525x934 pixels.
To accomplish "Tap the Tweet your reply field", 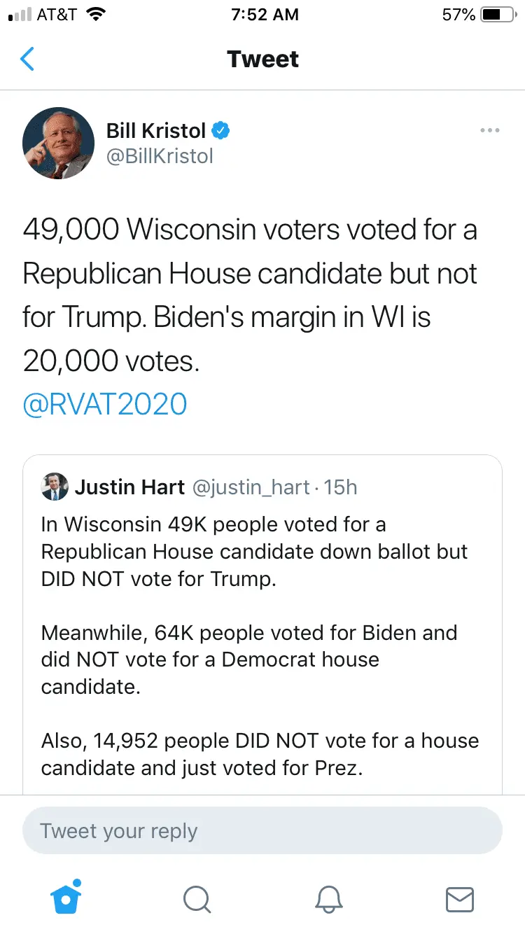I will pyautogui.click(x=262, y=831).
